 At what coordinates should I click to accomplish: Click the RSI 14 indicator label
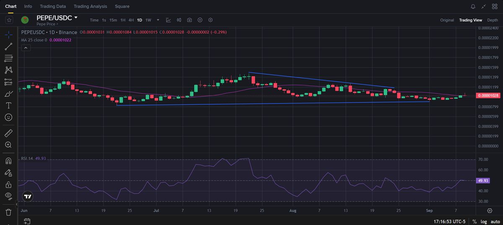coord(28,158)
